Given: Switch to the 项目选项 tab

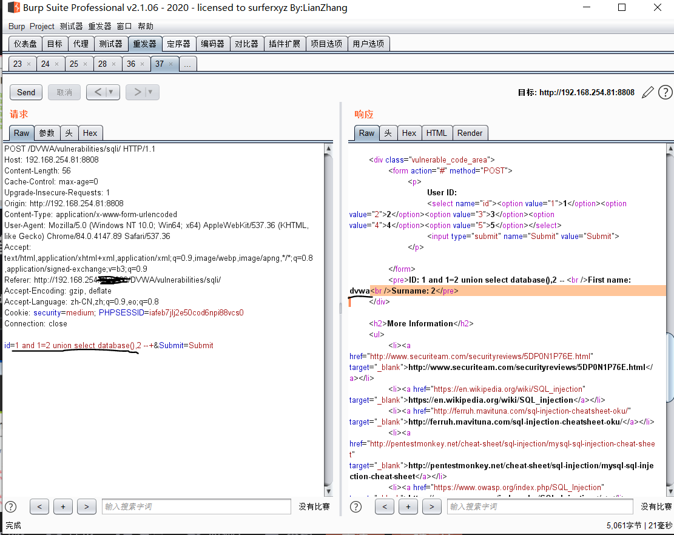Looking at the screenshot, I should pos(326,44).
